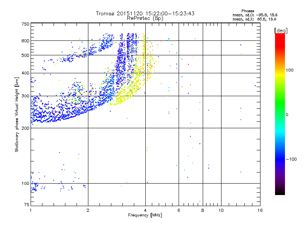Click the '[deg]' colorbar unit label
306x229 pixels.
281,31
